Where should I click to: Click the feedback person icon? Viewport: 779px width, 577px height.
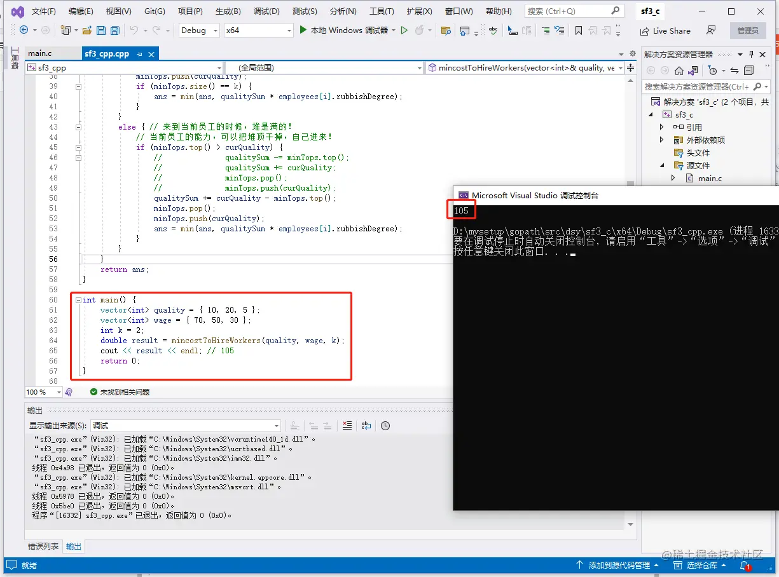click(x=711, y=31)
